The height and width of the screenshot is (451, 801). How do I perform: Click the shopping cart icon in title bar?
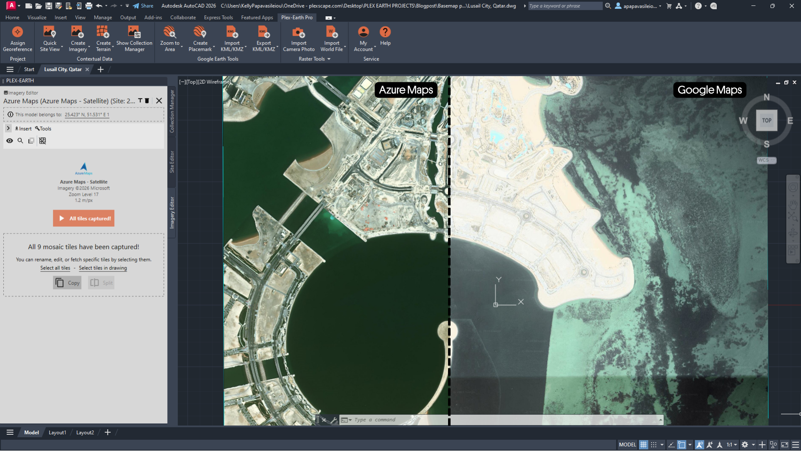click(669, 6)
